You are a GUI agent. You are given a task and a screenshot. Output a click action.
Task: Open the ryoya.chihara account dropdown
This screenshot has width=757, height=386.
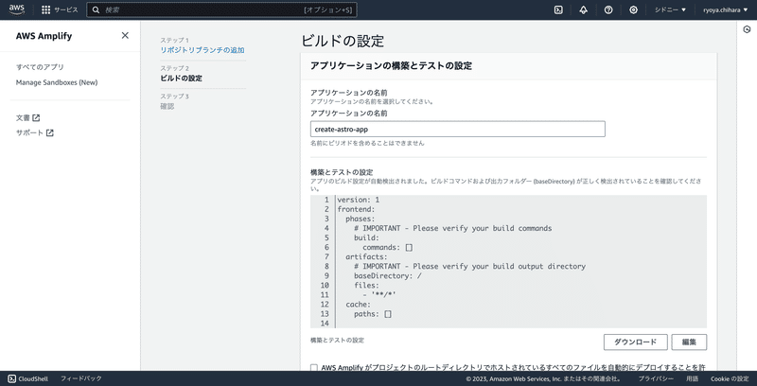coord(725,9)
